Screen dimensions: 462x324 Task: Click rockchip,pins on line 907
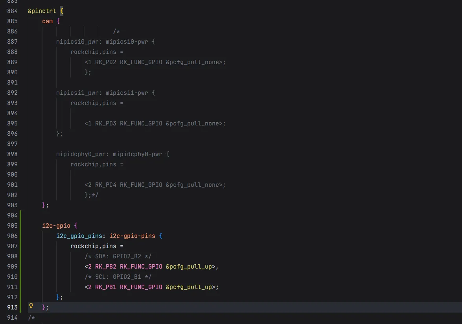(x=94, y=246)
